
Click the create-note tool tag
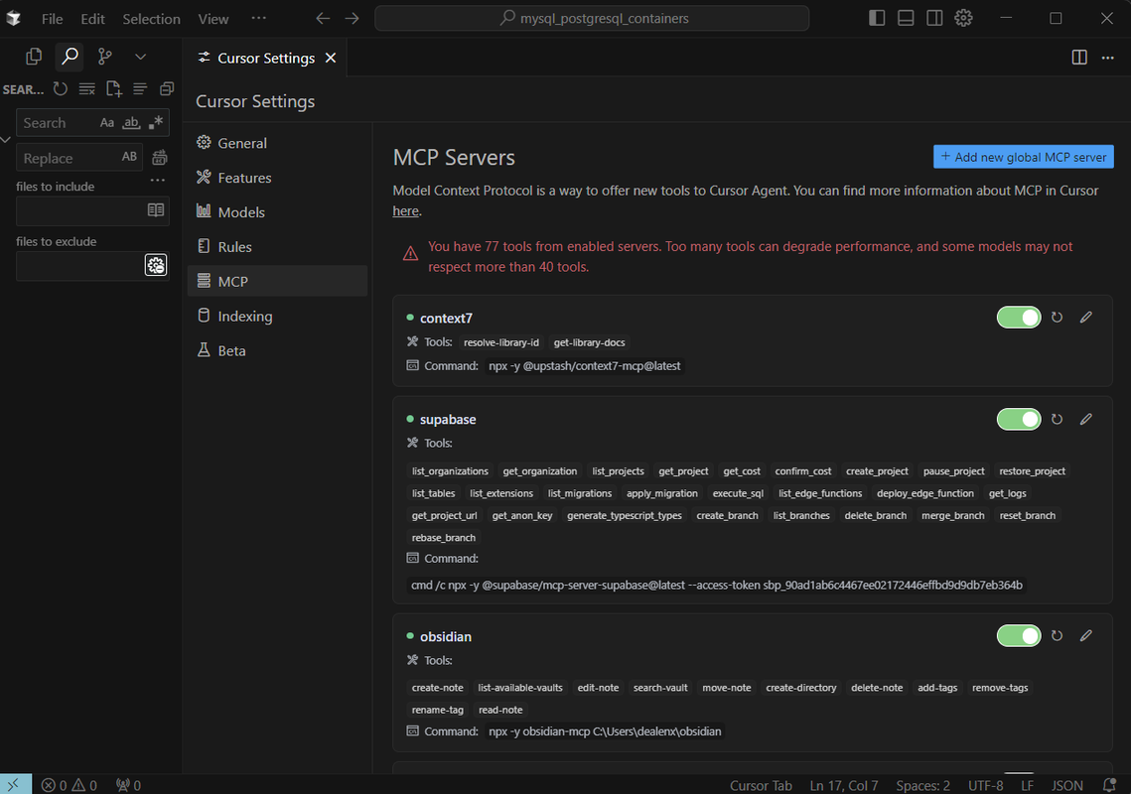point(437,688)
